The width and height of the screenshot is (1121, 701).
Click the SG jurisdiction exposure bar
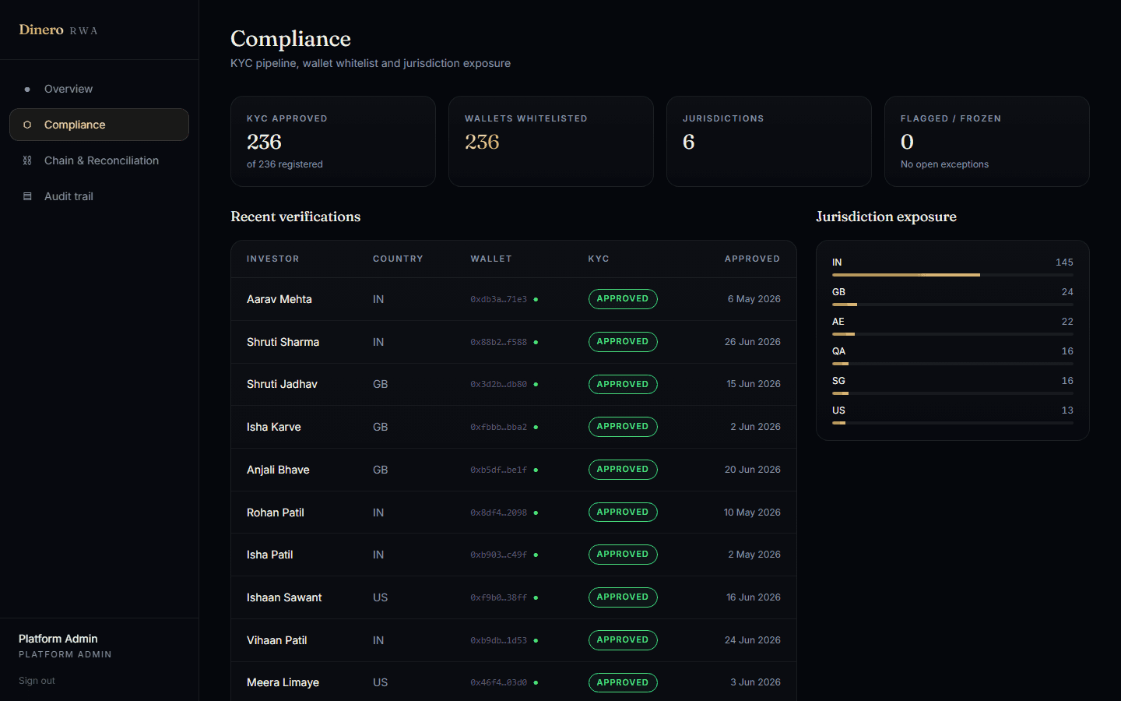[953, 393]
